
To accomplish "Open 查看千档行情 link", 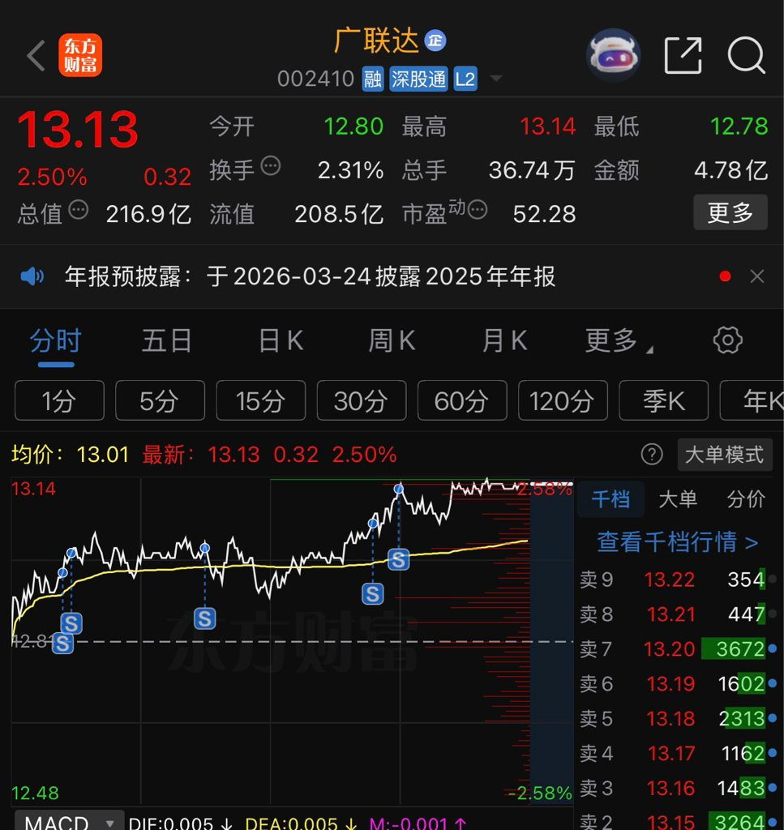I will pyautogui.click(x=677, y=542).
